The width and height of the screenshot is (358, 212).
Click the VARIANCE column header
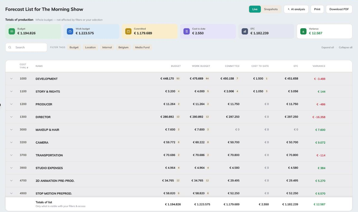[x=319, y=66]
